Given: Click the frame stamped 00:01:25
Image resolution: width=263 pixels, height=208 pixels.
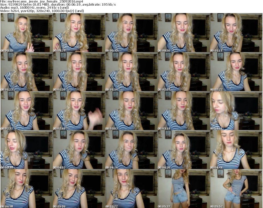Looking at the screenshot, I should click(27, 72).
